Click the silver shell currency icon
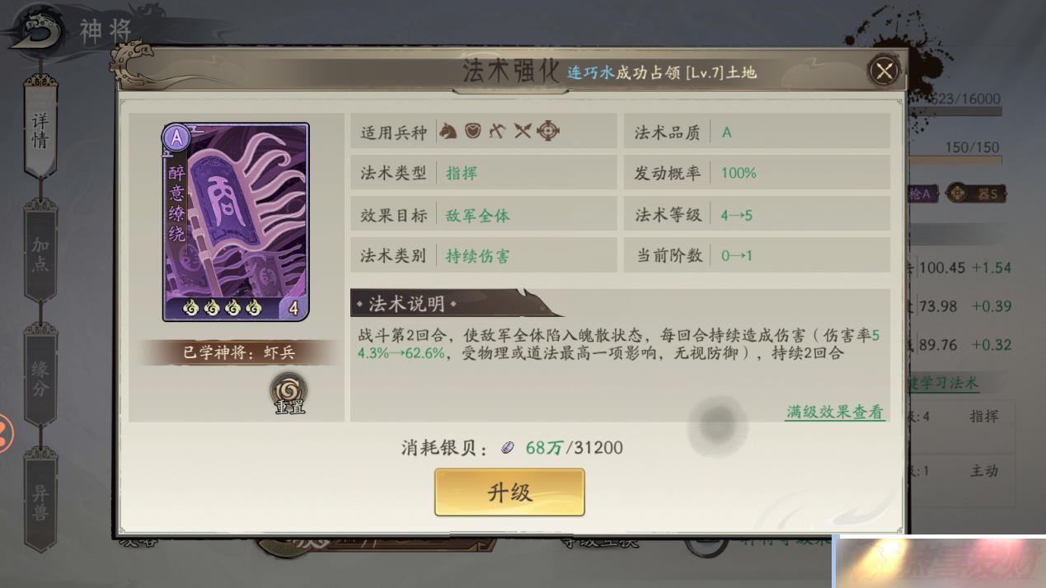Image resolution: width=1046 pixels, height=588 pixels. [509, 448]
